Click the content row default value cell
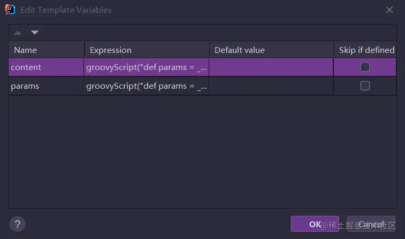Image resolution: width=405 pixels, height=239 pixels. [x=271, y=67]
